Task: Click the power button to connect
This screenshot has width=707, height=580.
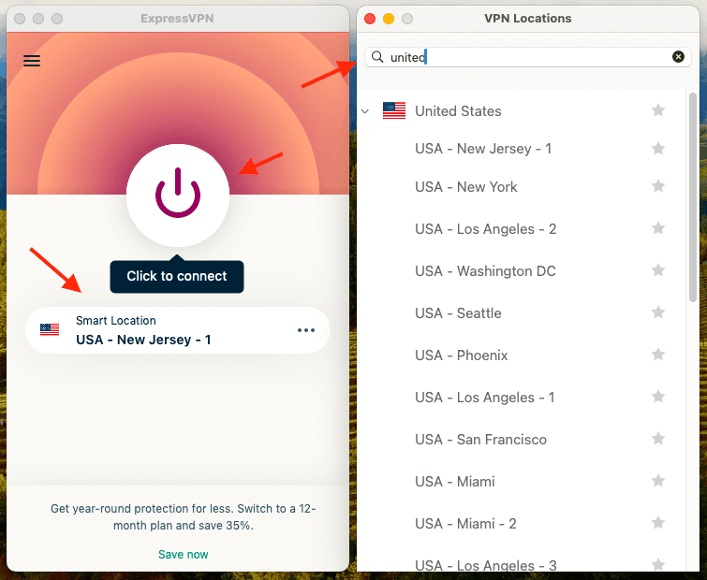Action: coord(178,195)
